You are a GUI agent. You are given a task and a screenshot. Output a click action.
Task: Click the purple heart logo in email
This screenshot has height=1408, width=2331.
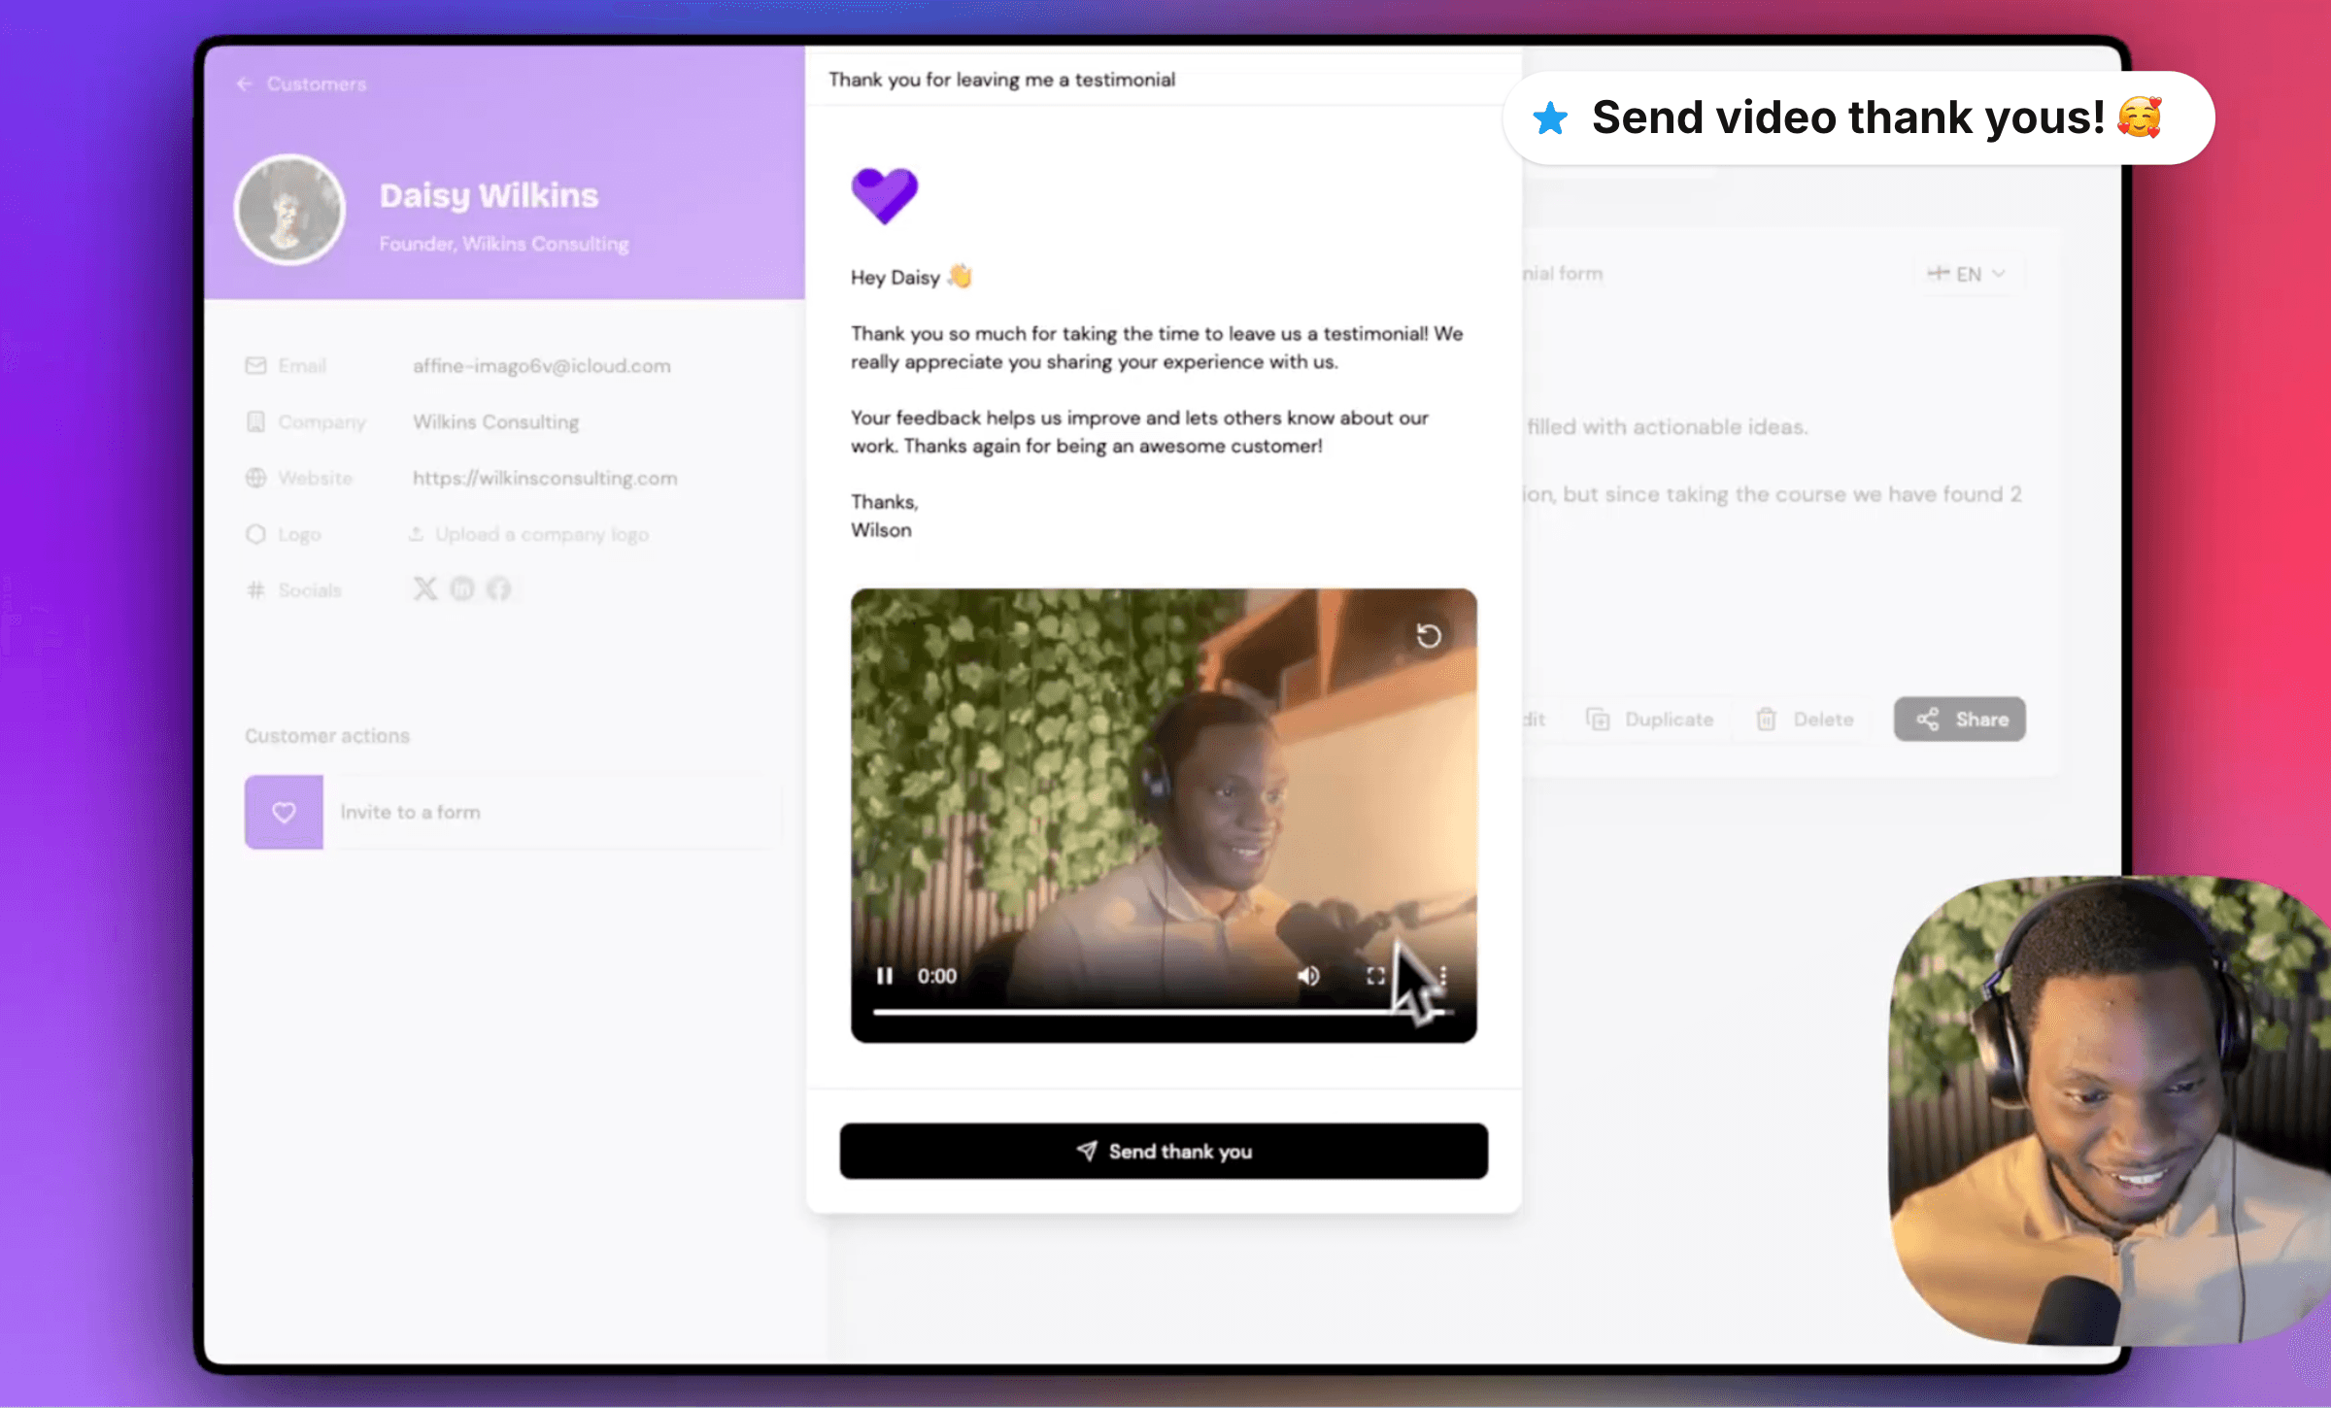(x=884, y=195)
